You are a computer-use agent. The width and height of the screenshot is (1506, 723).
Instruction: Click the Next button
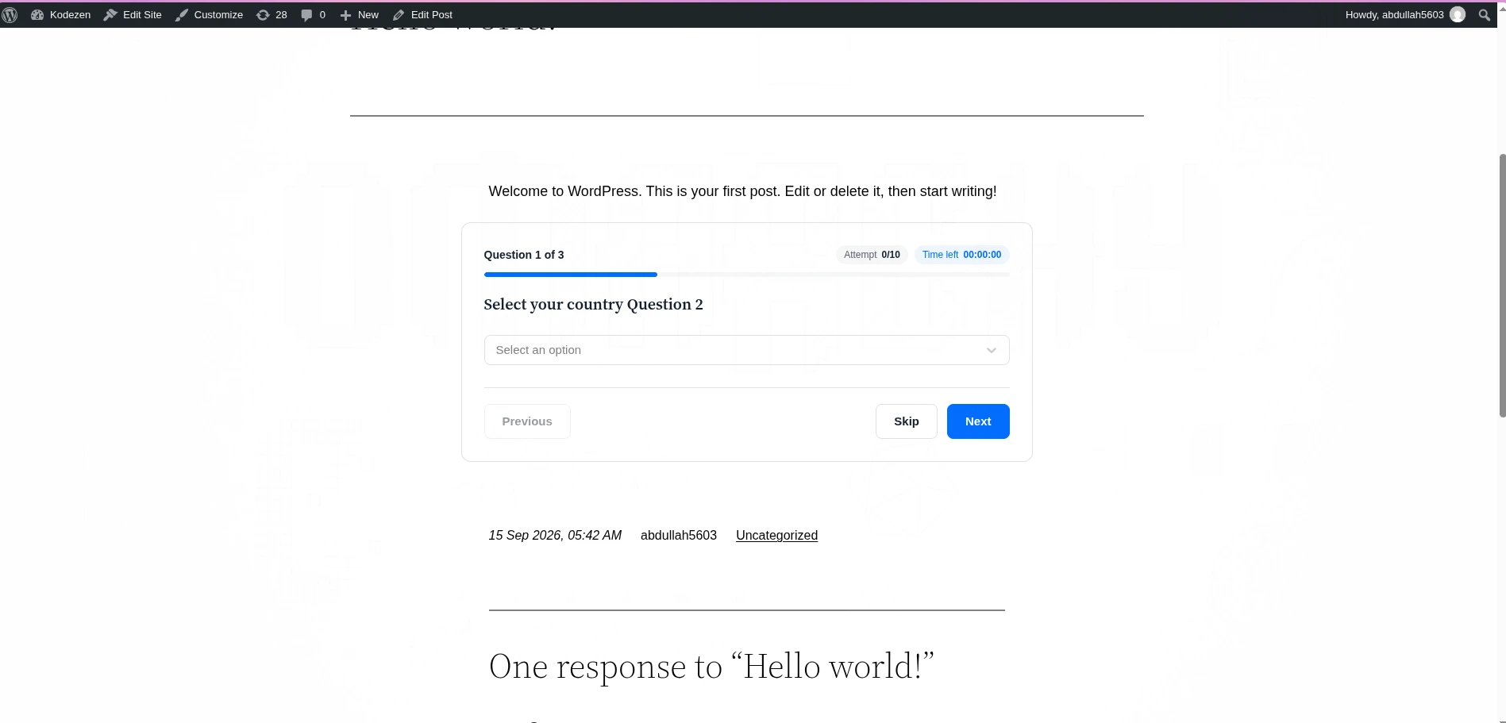[978, 421]
